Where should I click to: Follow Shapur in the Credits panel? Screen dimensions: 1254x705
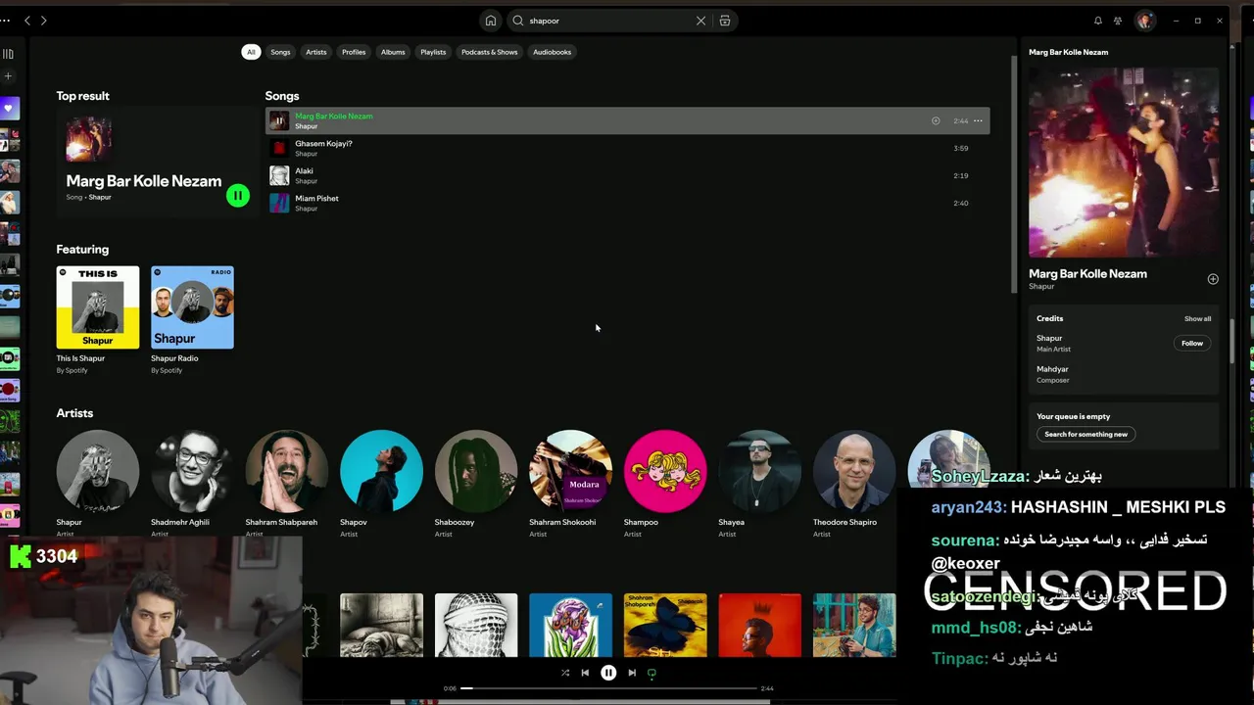(1192, 344)
